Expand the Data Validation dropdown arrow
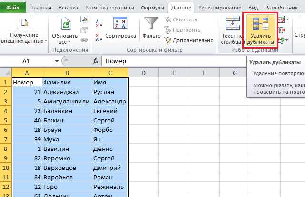 288,19
